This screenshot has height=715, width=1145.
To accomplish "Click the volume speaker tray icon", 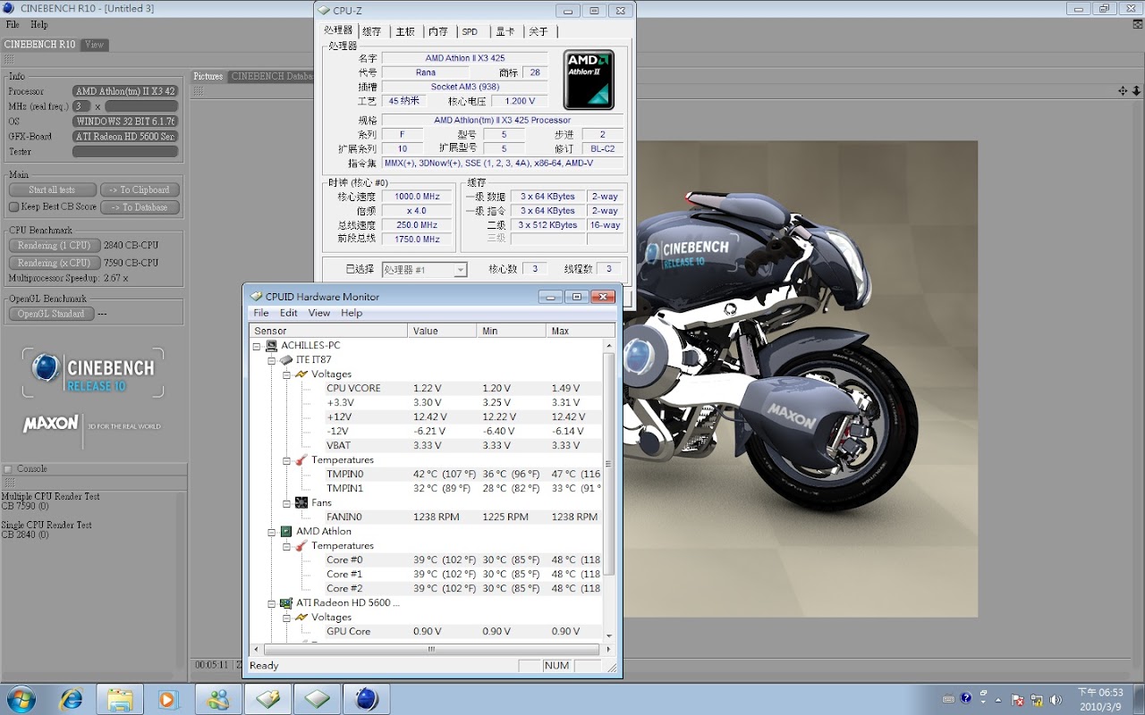I will [x=1056, y=699].
